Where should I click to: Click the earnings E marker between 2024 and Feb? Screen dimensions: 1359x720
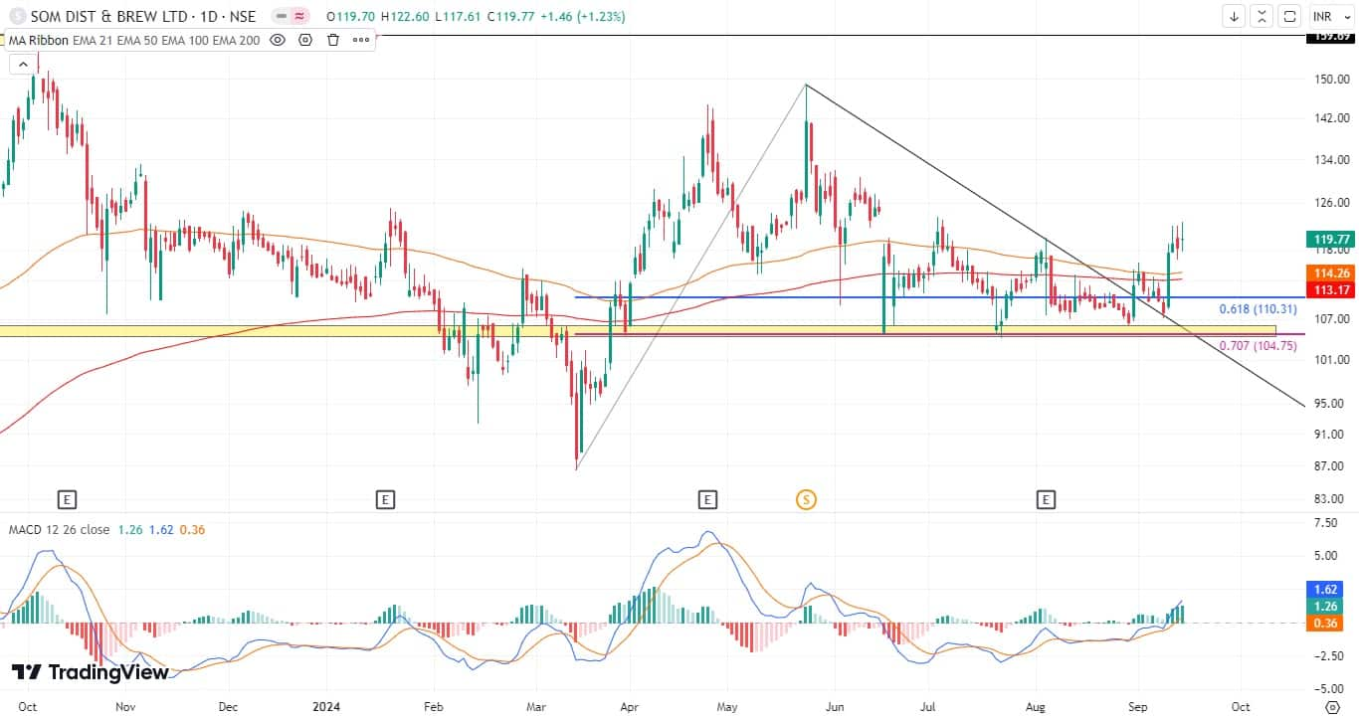385,499
